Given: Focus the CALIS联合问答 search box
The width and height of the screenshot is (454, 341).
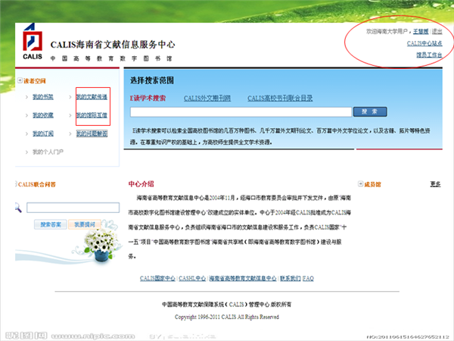Looking at the screenshot, I should pos(73,208).
